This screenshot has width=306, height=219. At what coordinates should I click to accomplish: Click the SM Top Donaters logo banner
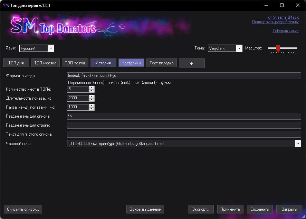click(x=54, y=27)
